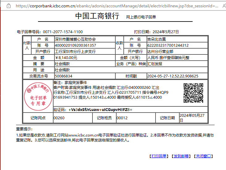Select amount ￥8,140.00元
The image size is (226, 170).
click(x=66, y=58)
